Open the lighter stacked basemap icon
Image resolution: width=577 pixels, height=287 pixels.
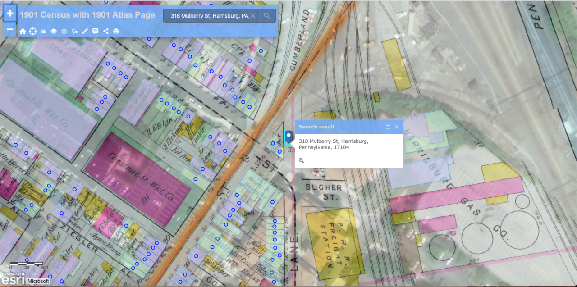[x=64, y=31]
